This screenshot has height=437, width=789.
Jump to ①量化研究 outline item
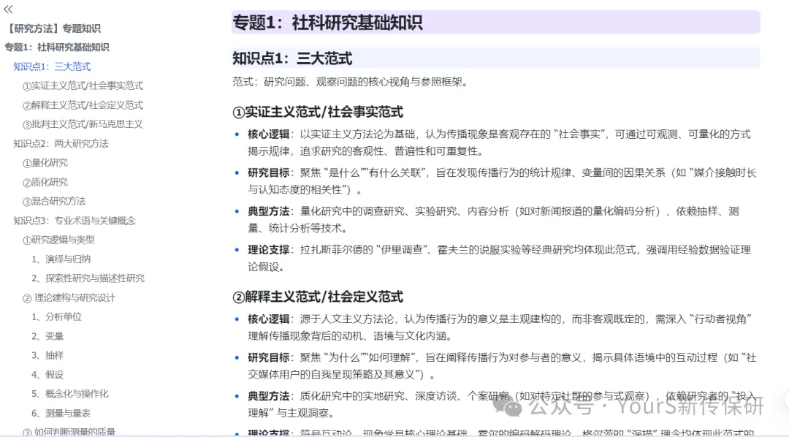coord(45,163)
